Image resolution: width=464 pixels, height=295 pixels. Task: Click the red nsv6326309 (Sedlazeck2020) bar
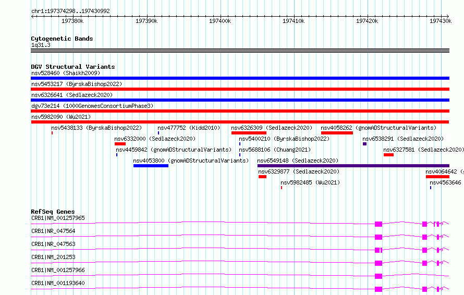pos(249,133)
